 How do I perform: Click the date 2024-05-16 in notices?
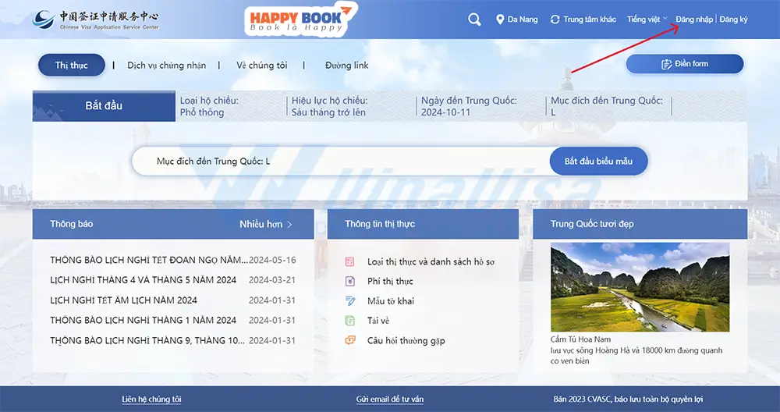(x=272, y=261)
